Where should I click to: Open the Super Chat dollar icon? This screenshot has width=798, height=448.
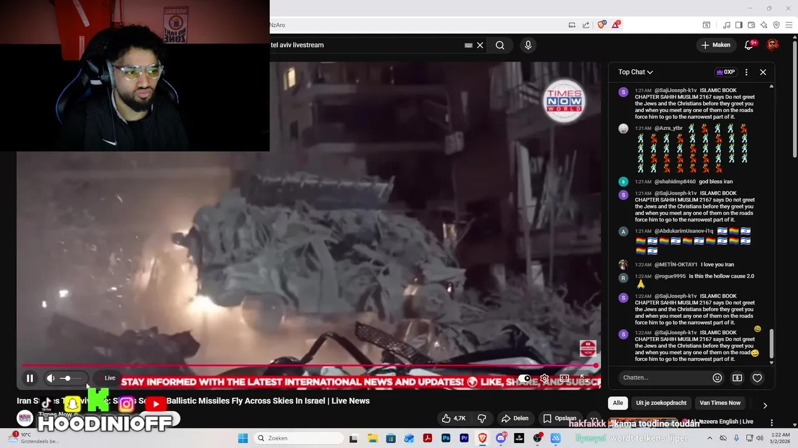(737, 378)
